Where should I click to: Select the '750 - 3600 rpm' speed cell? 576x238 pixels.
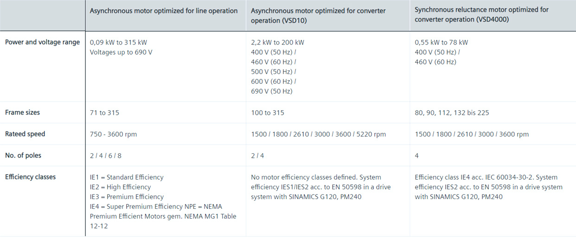114,134
